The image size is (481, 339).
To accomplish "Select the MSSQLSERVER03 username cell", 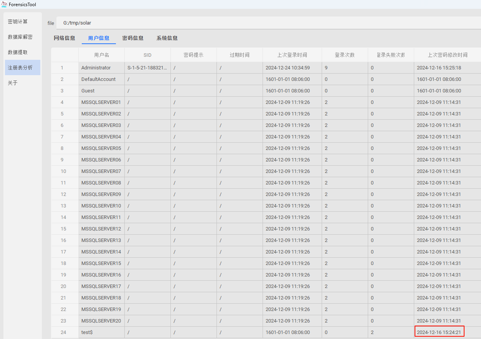I will [x=102, y=125].
